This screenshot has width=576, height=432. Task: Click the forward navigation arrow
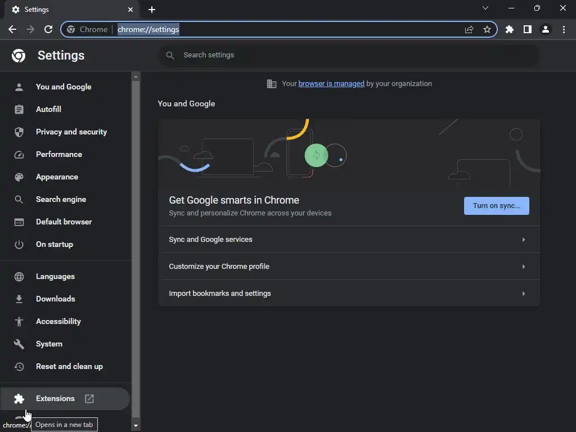30,29
